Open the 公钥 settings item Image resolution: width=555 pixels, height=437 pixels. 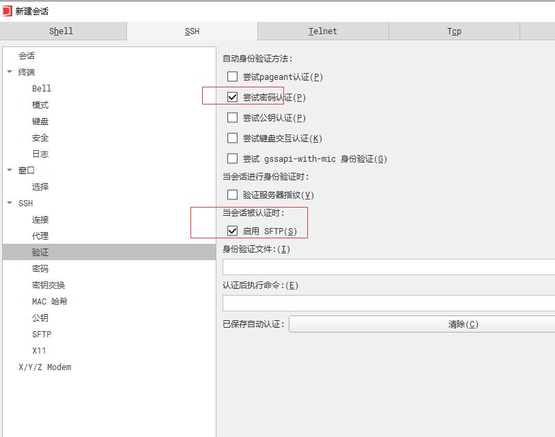[x=40, y=318]
